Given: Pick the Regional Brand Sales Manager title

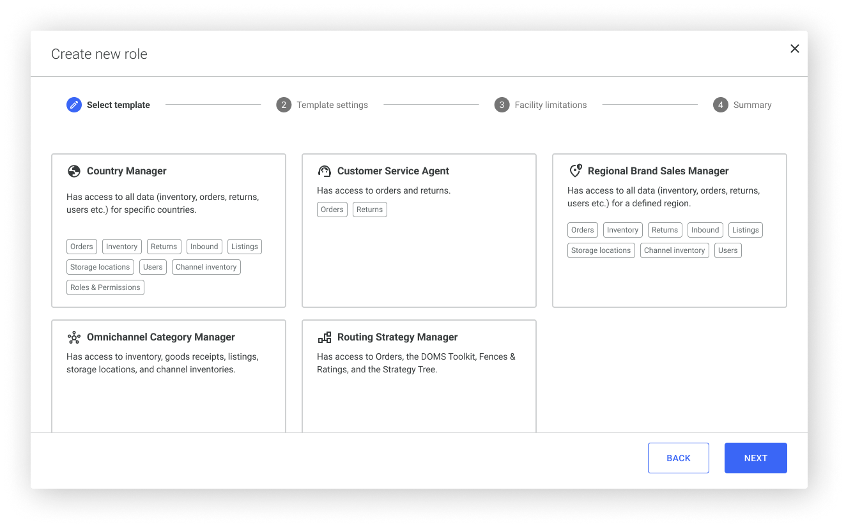Looking at the screenshot, I should pos(658,171).
